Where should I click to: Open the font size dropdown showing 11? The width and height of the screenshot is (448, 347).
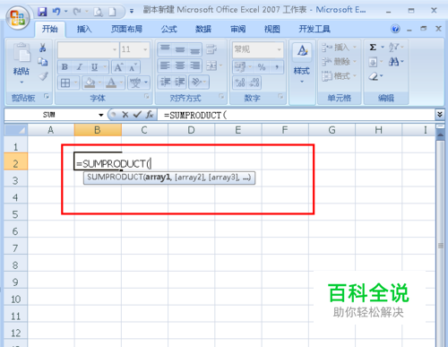[145, 49]
